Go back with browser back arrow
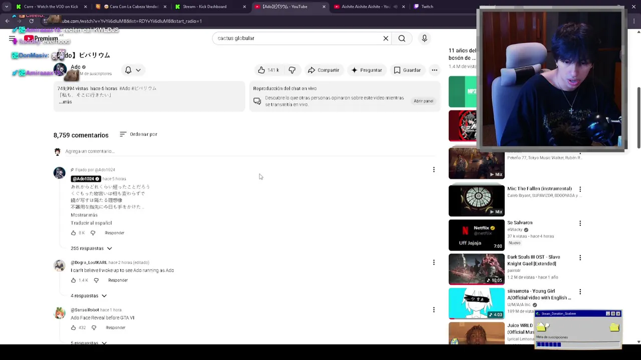 click(x=7, y=21)
